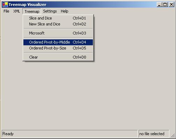Click the Ctrl+D1 shortcut label
The width and height of the screenshot is (176, 139).
79,18
